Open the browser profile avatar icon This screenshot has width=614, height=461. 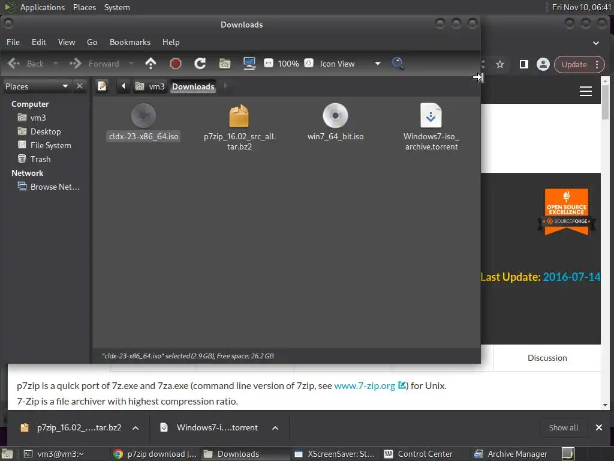click(543, 64)
